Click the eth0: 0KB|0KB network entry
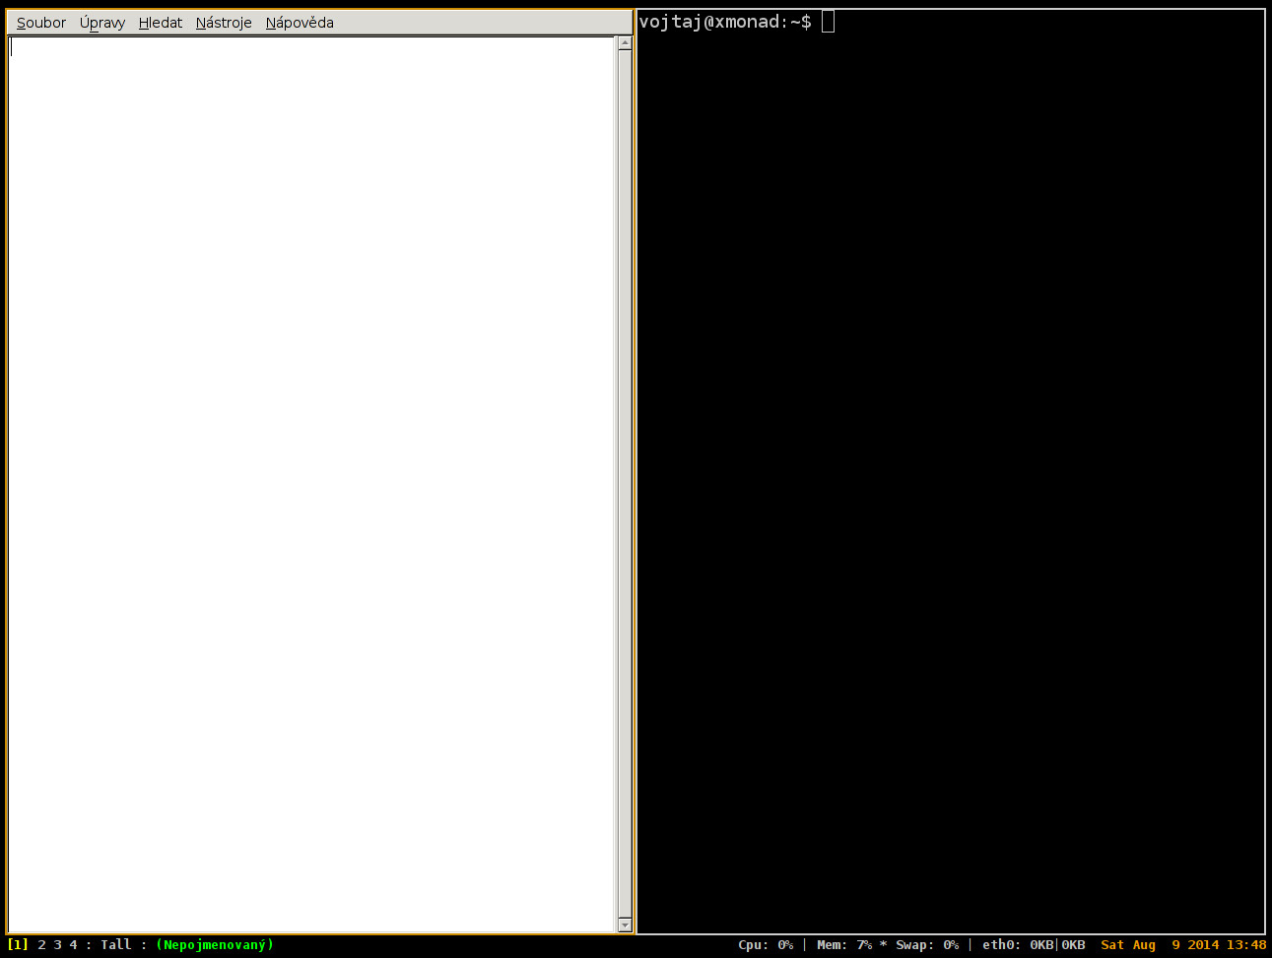 (1034, 945)
